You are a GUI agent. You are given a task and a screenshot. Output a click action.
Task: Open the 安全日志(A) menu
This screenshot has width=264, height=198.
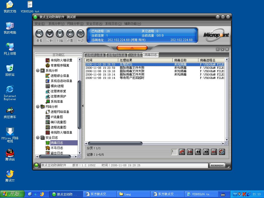[94, 24]
